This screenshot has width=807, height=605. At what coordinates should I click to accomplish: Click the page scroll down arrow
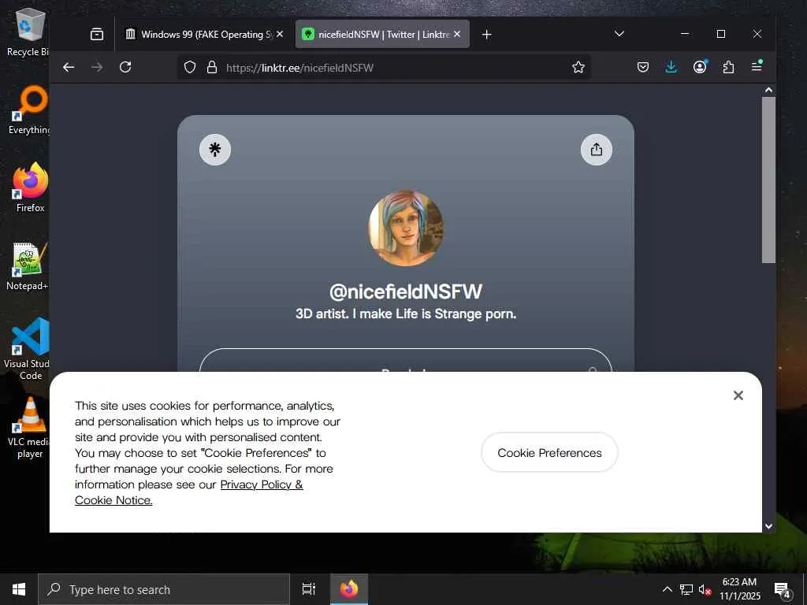pyautogui.click(x=768, y=526)
